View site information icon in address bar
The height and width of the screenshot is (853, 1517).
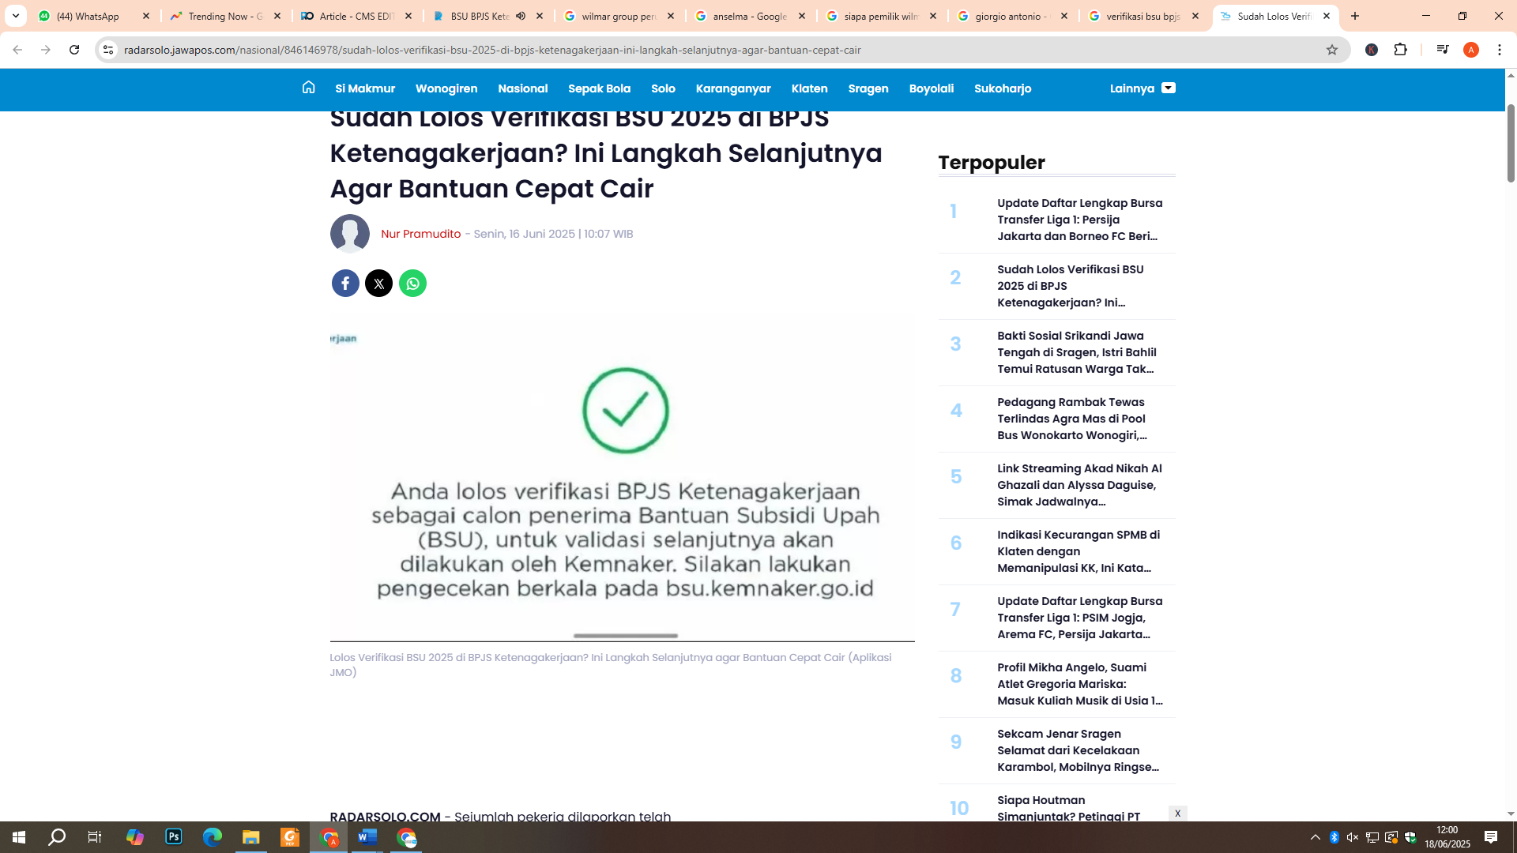point(108,50)
